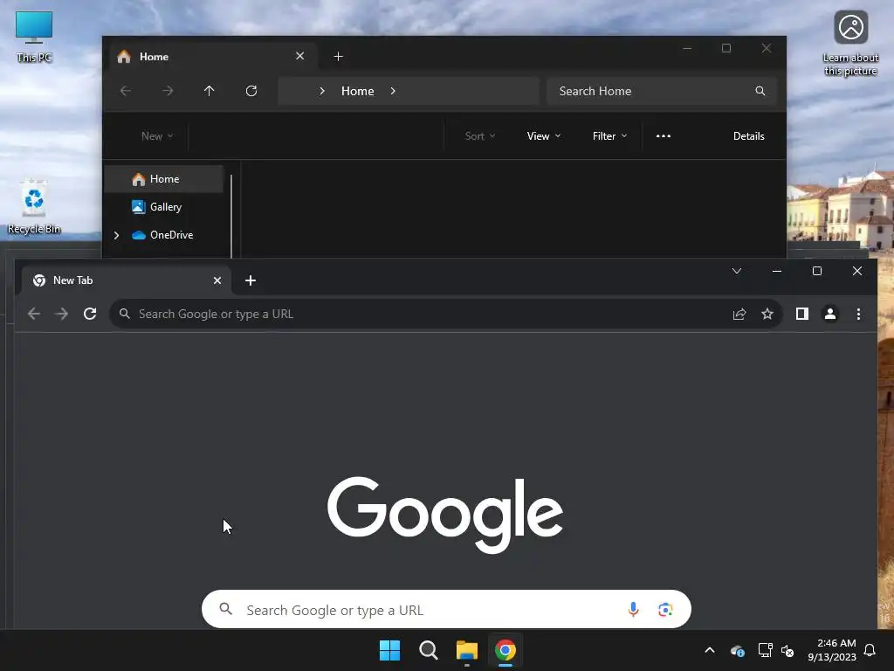This screenshot has height=671, width=894.
Task: Minimize the Chrome window
Action: tap(776, 271)
